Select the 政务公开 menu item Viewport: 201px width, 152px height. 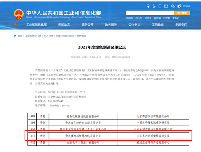click(87, 25)
